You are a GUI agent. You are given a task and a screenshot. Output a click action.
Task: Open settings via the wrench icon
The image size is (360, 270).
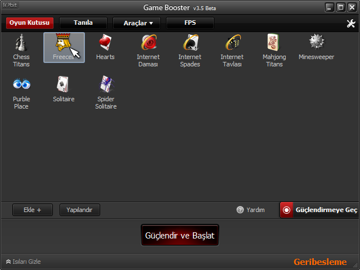coord(351,23)
